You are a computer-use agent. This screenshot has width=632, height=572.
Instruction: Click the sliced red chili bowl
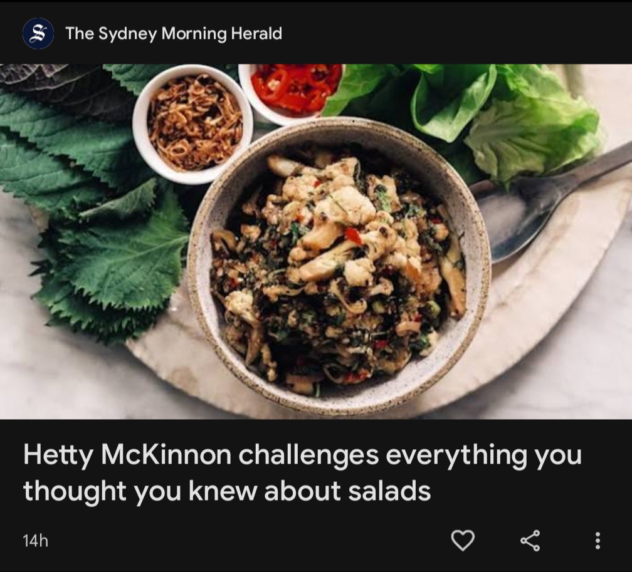(x=295, y=88)
